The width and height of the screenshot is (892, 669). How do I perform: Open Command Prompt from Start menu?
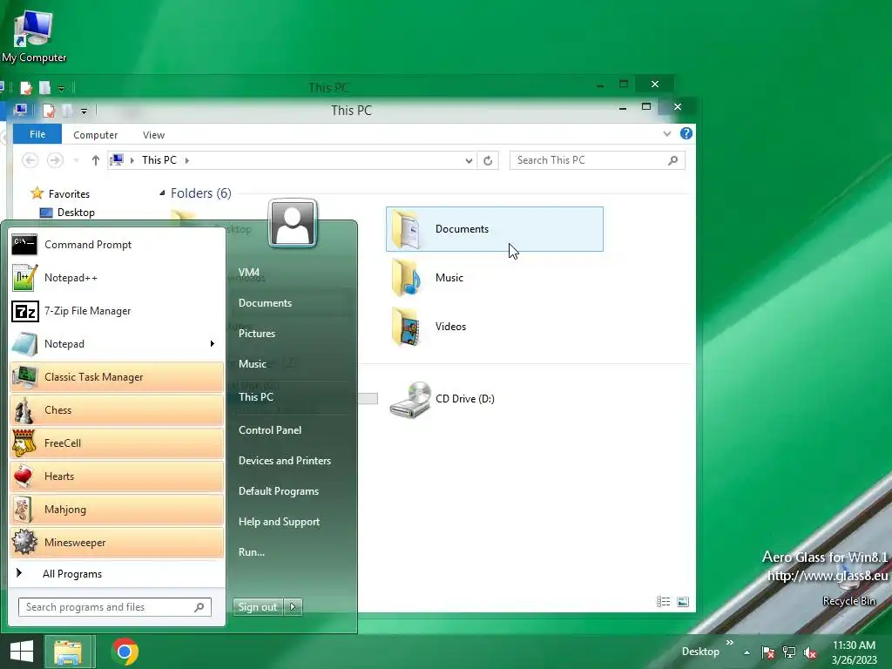tap(117, 245)
